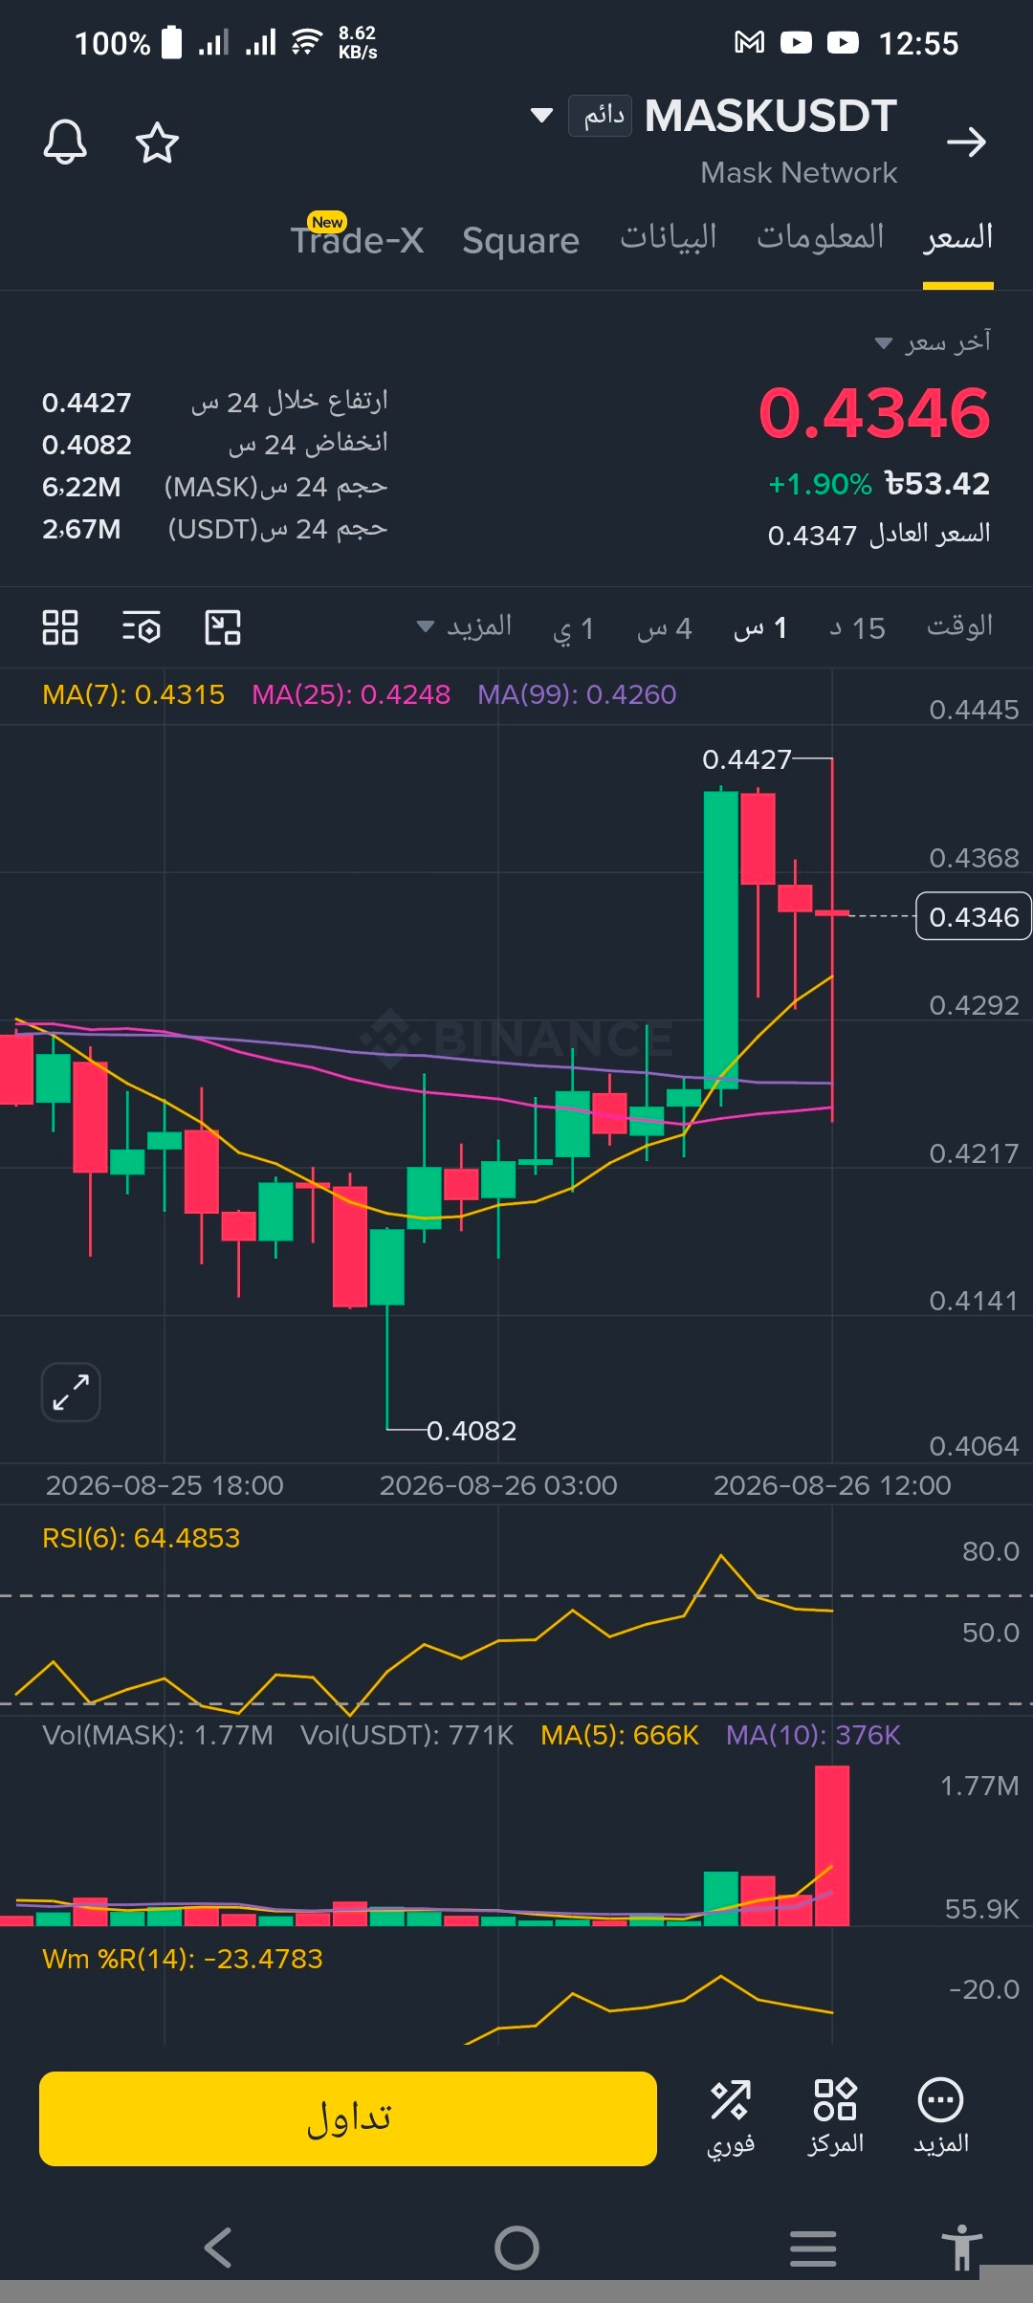Tap the 24h USDT volume 2.67M
The image size is (1033, 2303).
(x=81, y=529)
